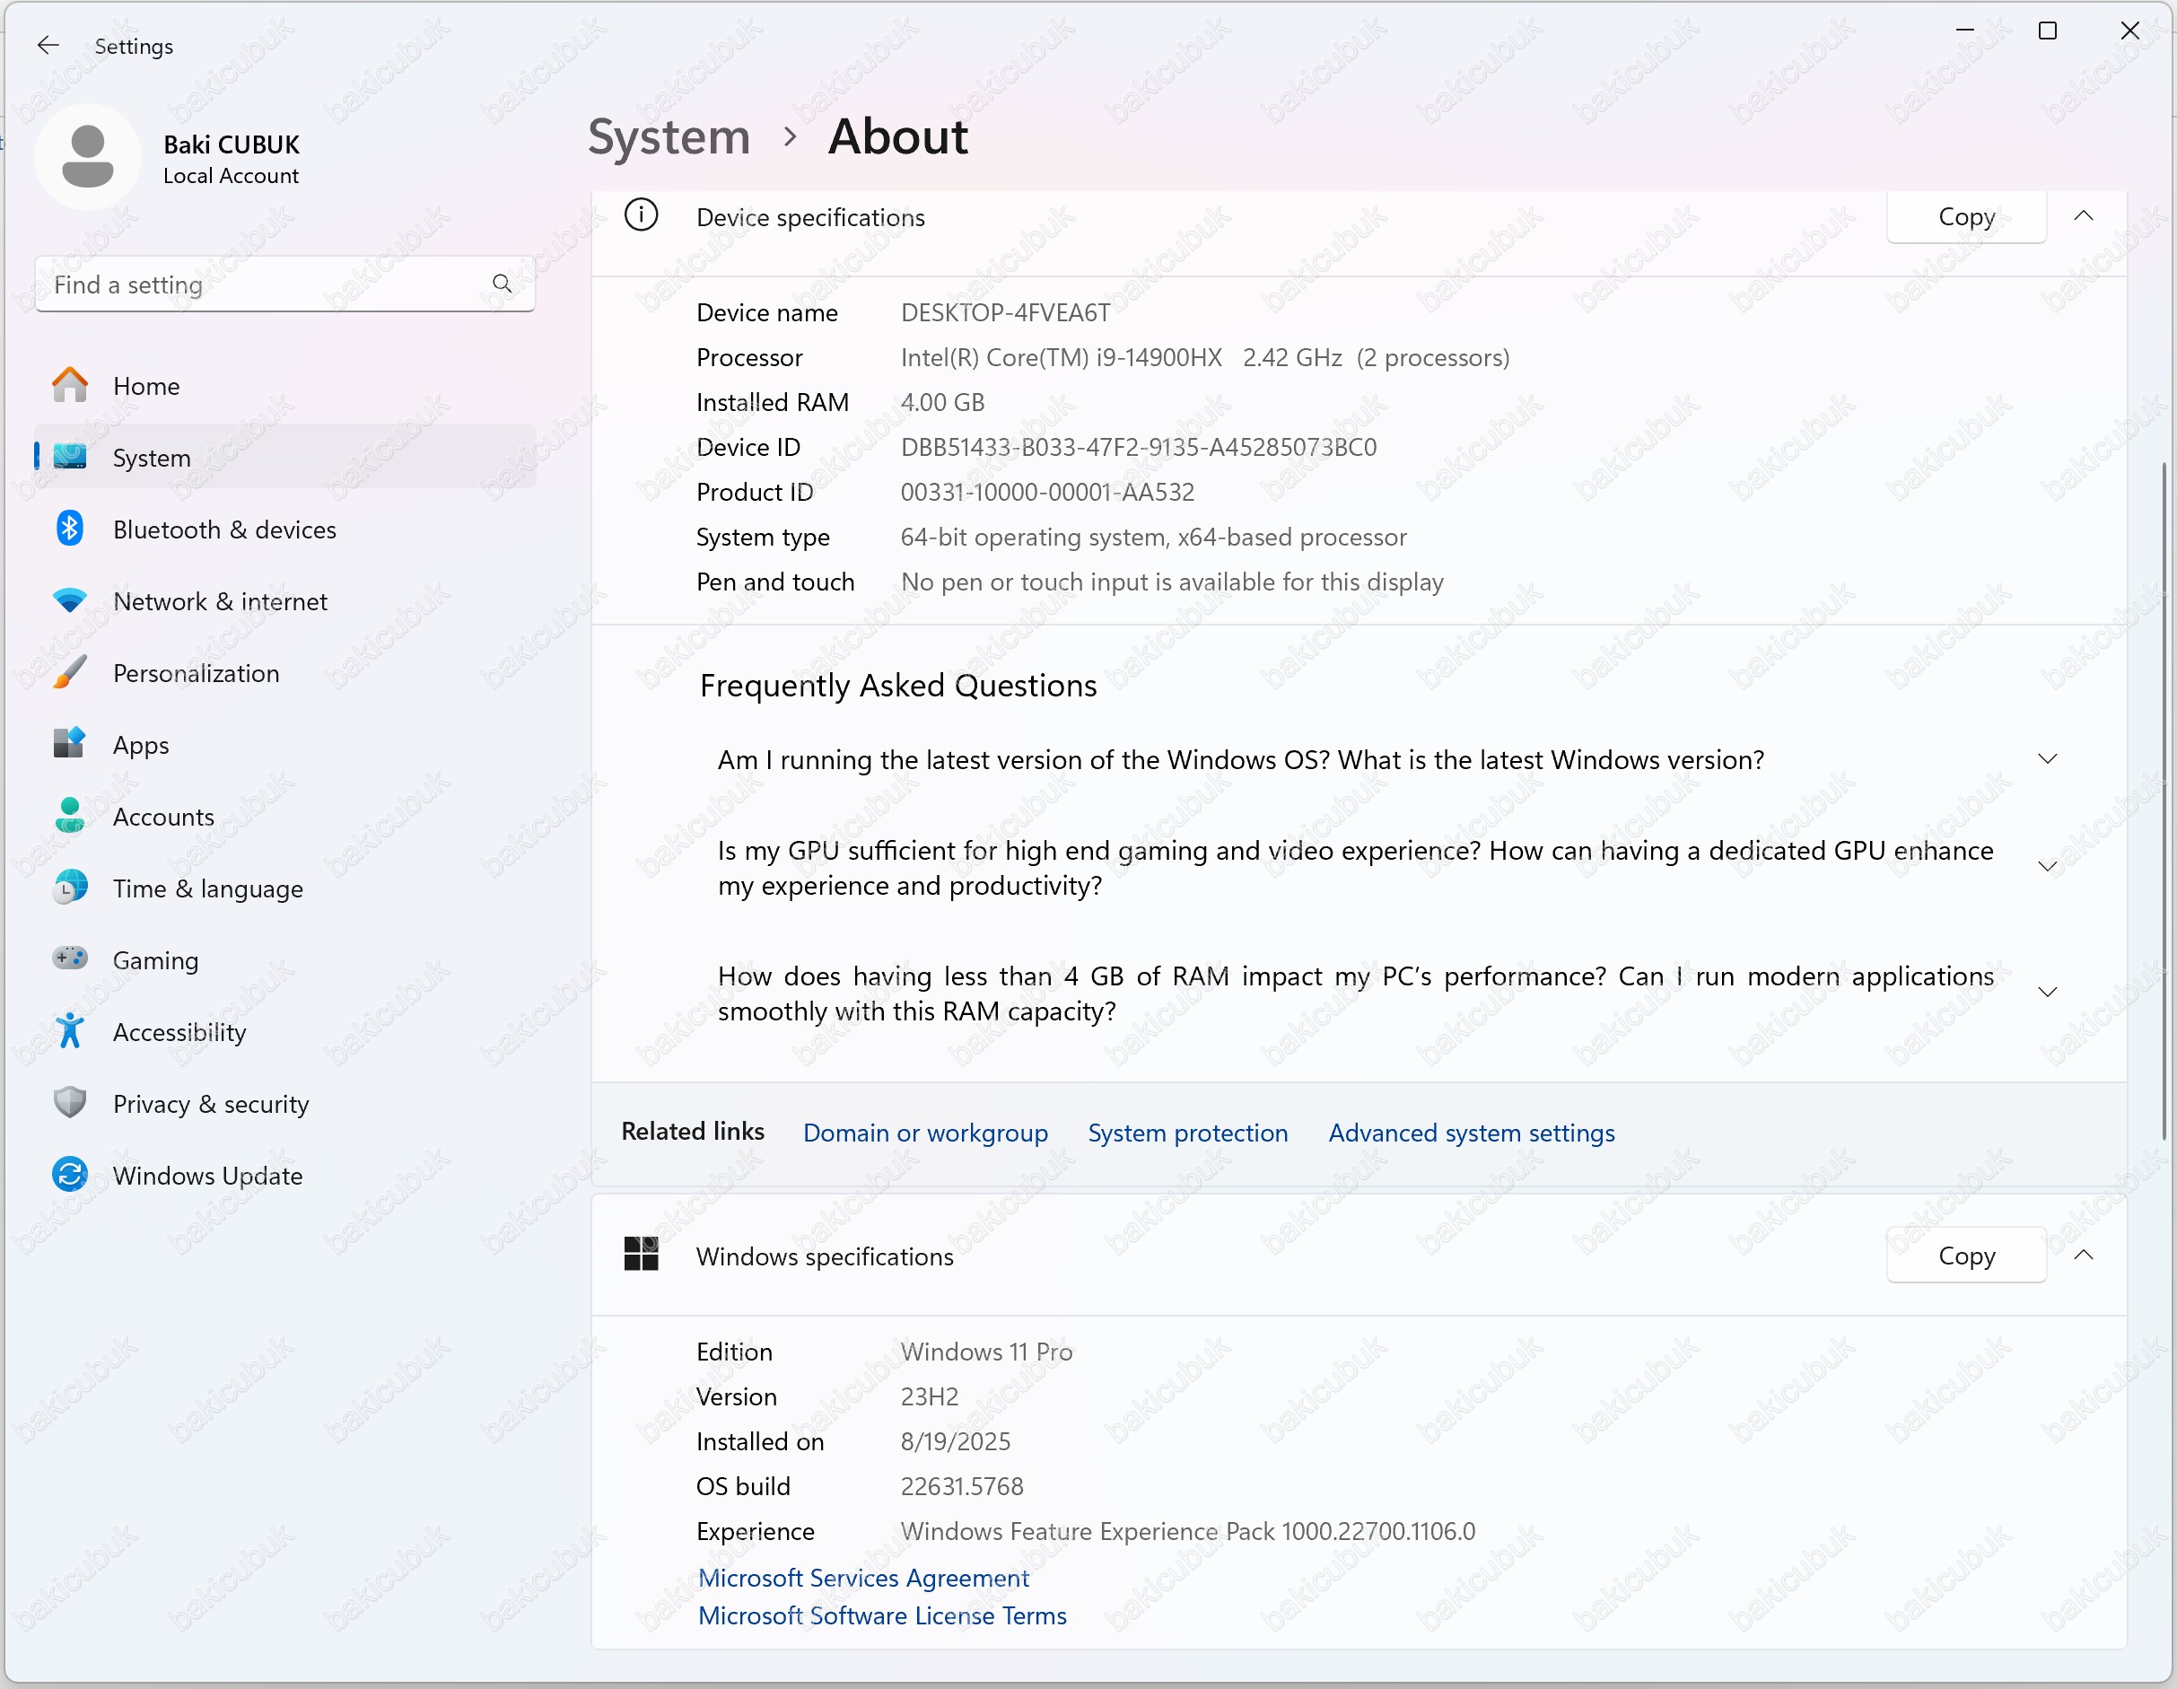Click the Baki CUBUK profile avatar
Viewport: 2177px width, 1689px height.
click(x=88, y=158)
